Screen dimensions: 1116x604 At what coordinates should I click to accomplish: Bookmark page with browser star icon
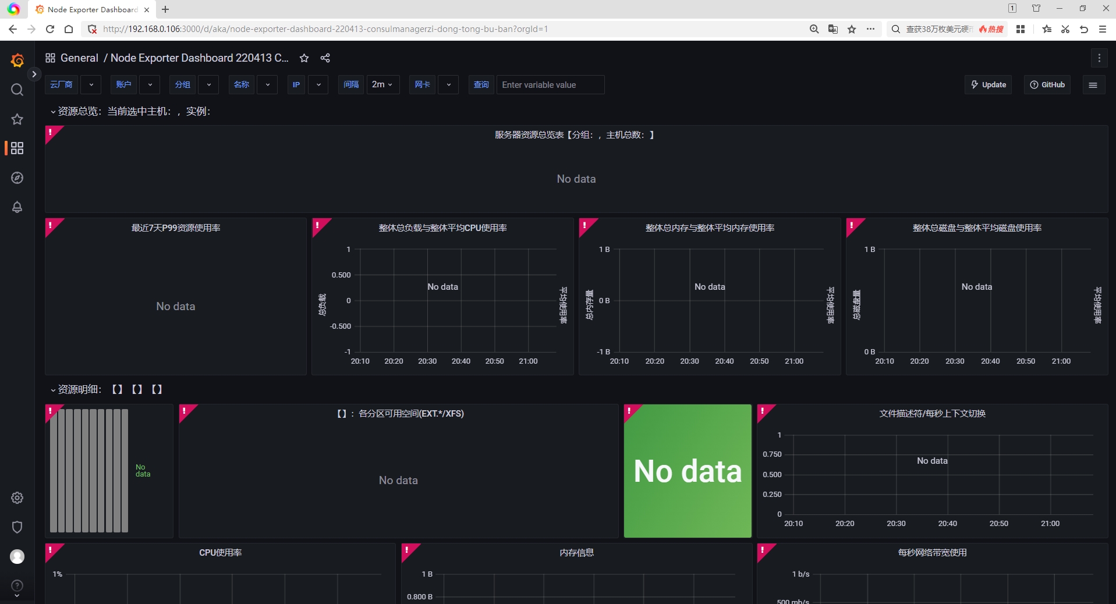pyautogui.click(x=852, y=29)
